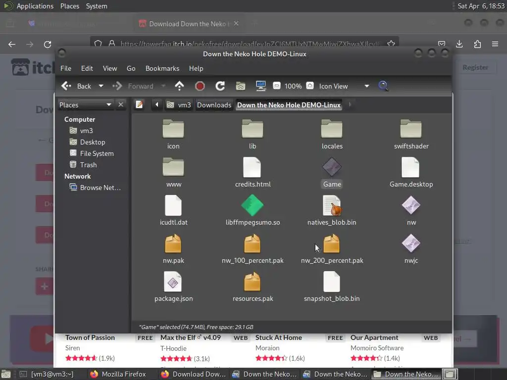This screenshot has width=507, height=380.
Task: Open Applications menu in top panel
Action: pyautogui.click(x=35, y=6)
